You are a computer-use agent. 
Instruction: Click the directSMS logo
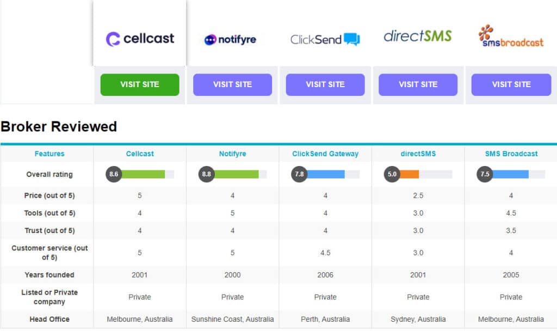point(418,36)
